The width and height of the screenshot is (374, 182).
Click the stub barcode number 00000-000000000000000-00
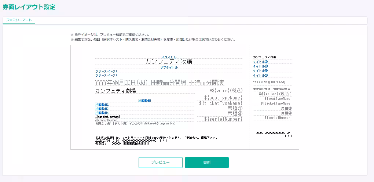[x=273, y=133]
